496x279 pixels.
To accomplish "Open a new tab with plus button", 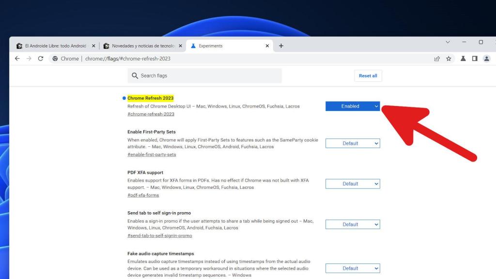I will click(281, 46).
